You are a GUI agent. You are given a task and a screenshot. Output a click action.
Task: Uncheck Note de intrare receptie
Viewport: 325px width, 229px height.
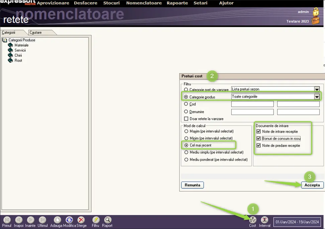pyautogui.click(x=258, y=132)
